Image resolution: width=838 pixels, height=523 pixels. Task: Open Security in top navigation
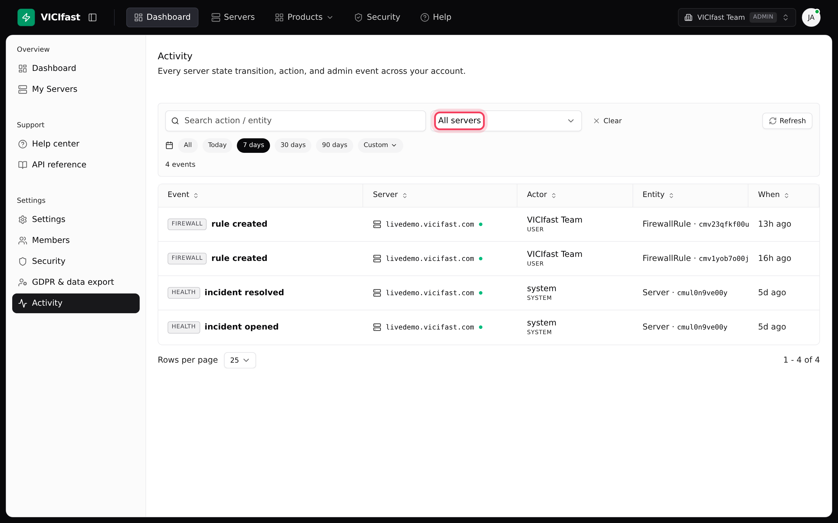[377, 17]
